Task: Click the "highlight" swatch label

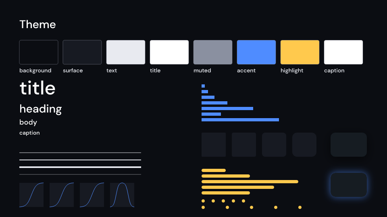Action: (292, 71)
